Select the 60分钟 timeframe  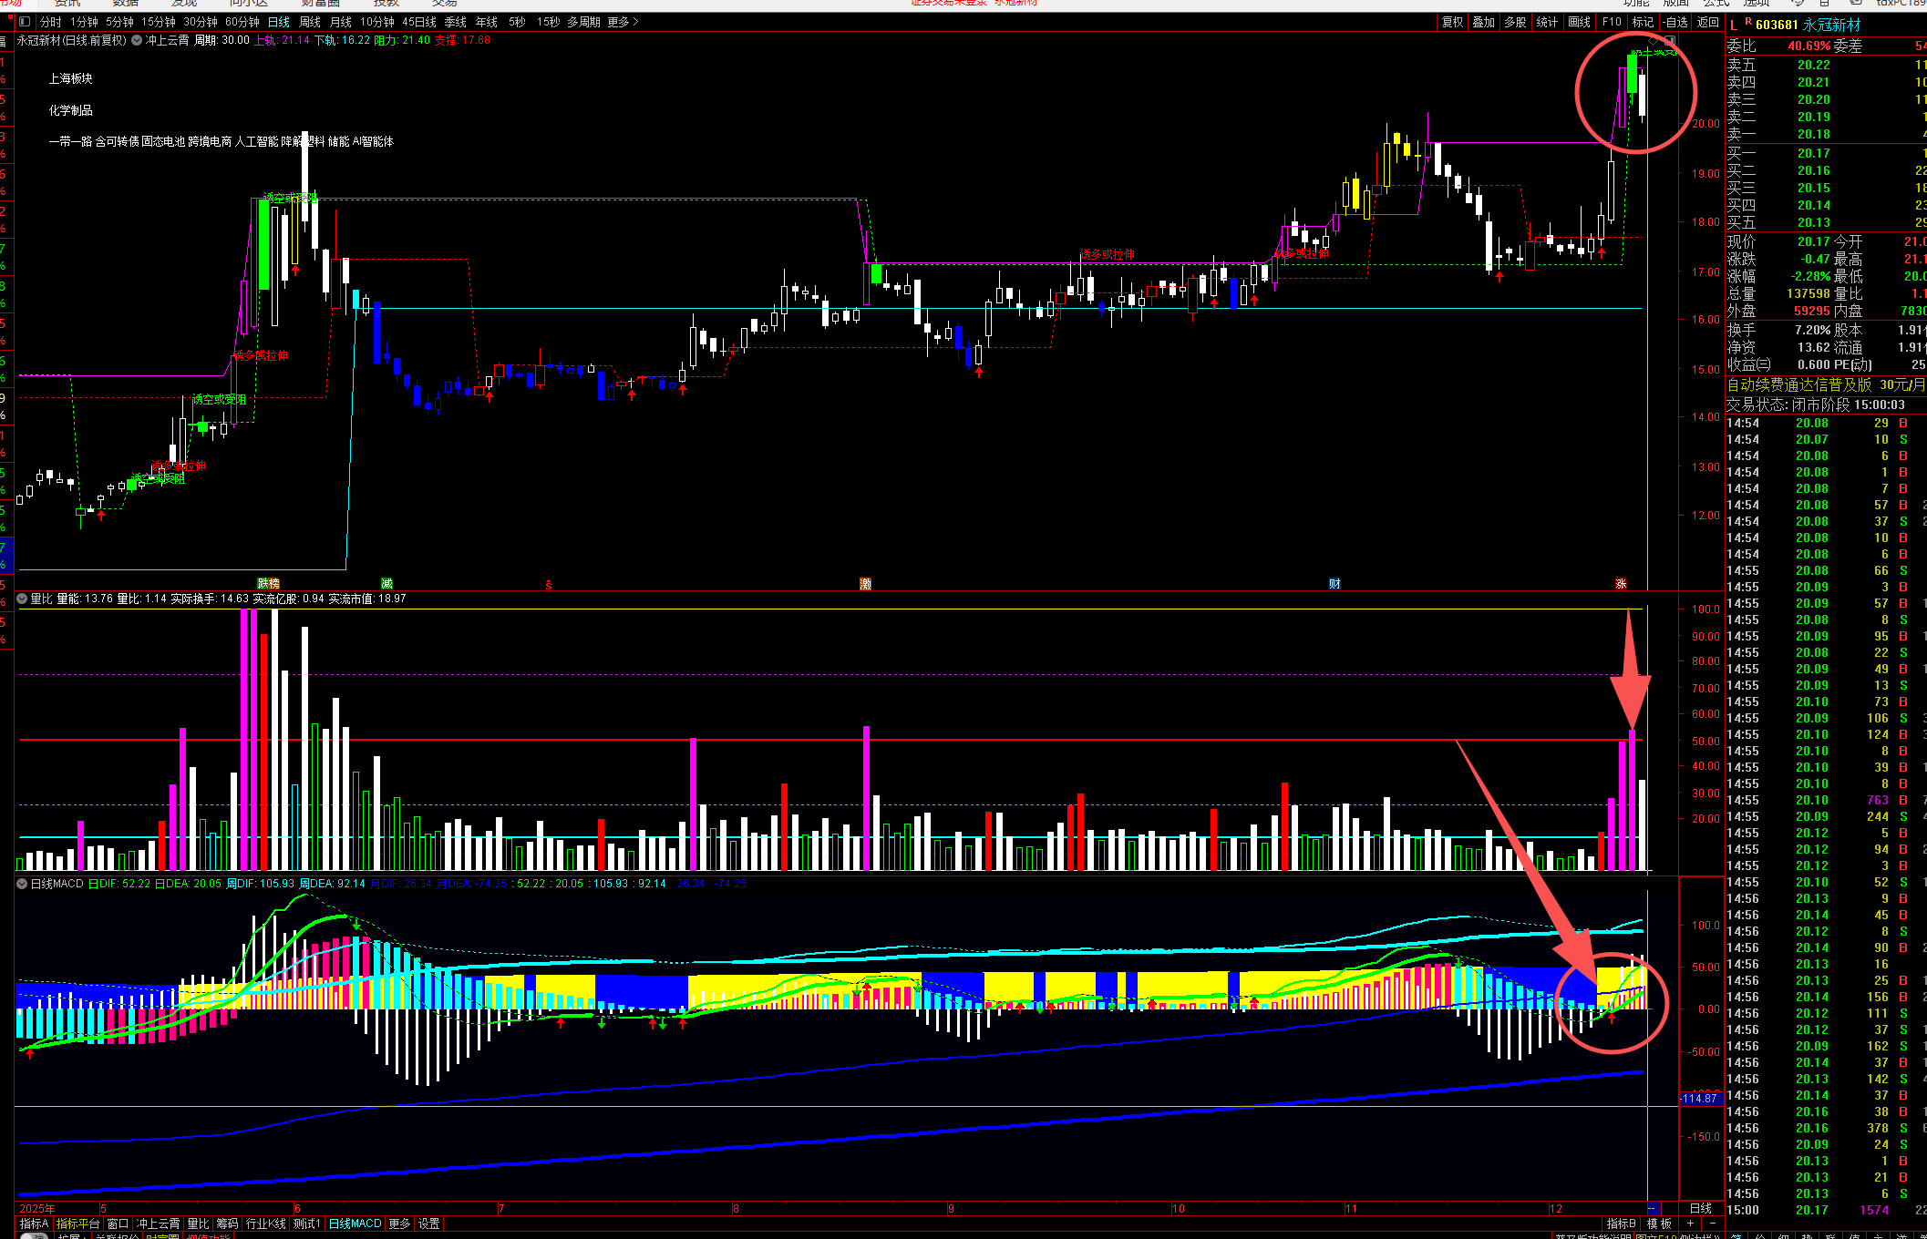pos(242,22)
